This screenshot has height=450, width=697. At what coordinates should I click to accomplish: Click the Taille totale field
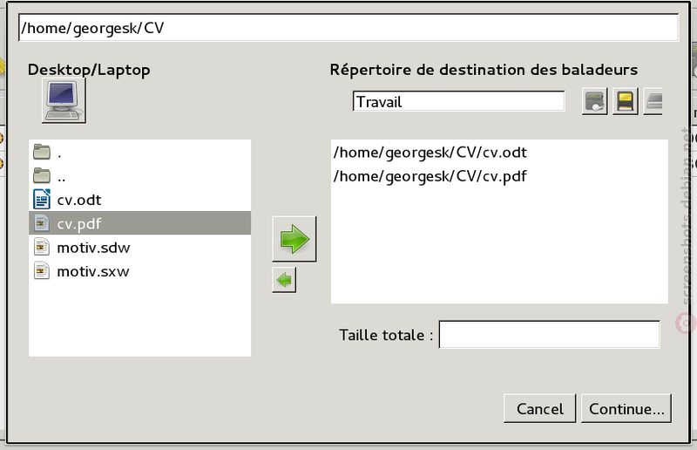[x=550, y=334]
